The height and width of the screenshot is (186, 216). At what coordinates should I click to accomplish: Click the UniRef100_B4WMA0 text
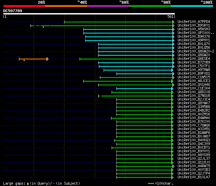[x=194, y=118]
